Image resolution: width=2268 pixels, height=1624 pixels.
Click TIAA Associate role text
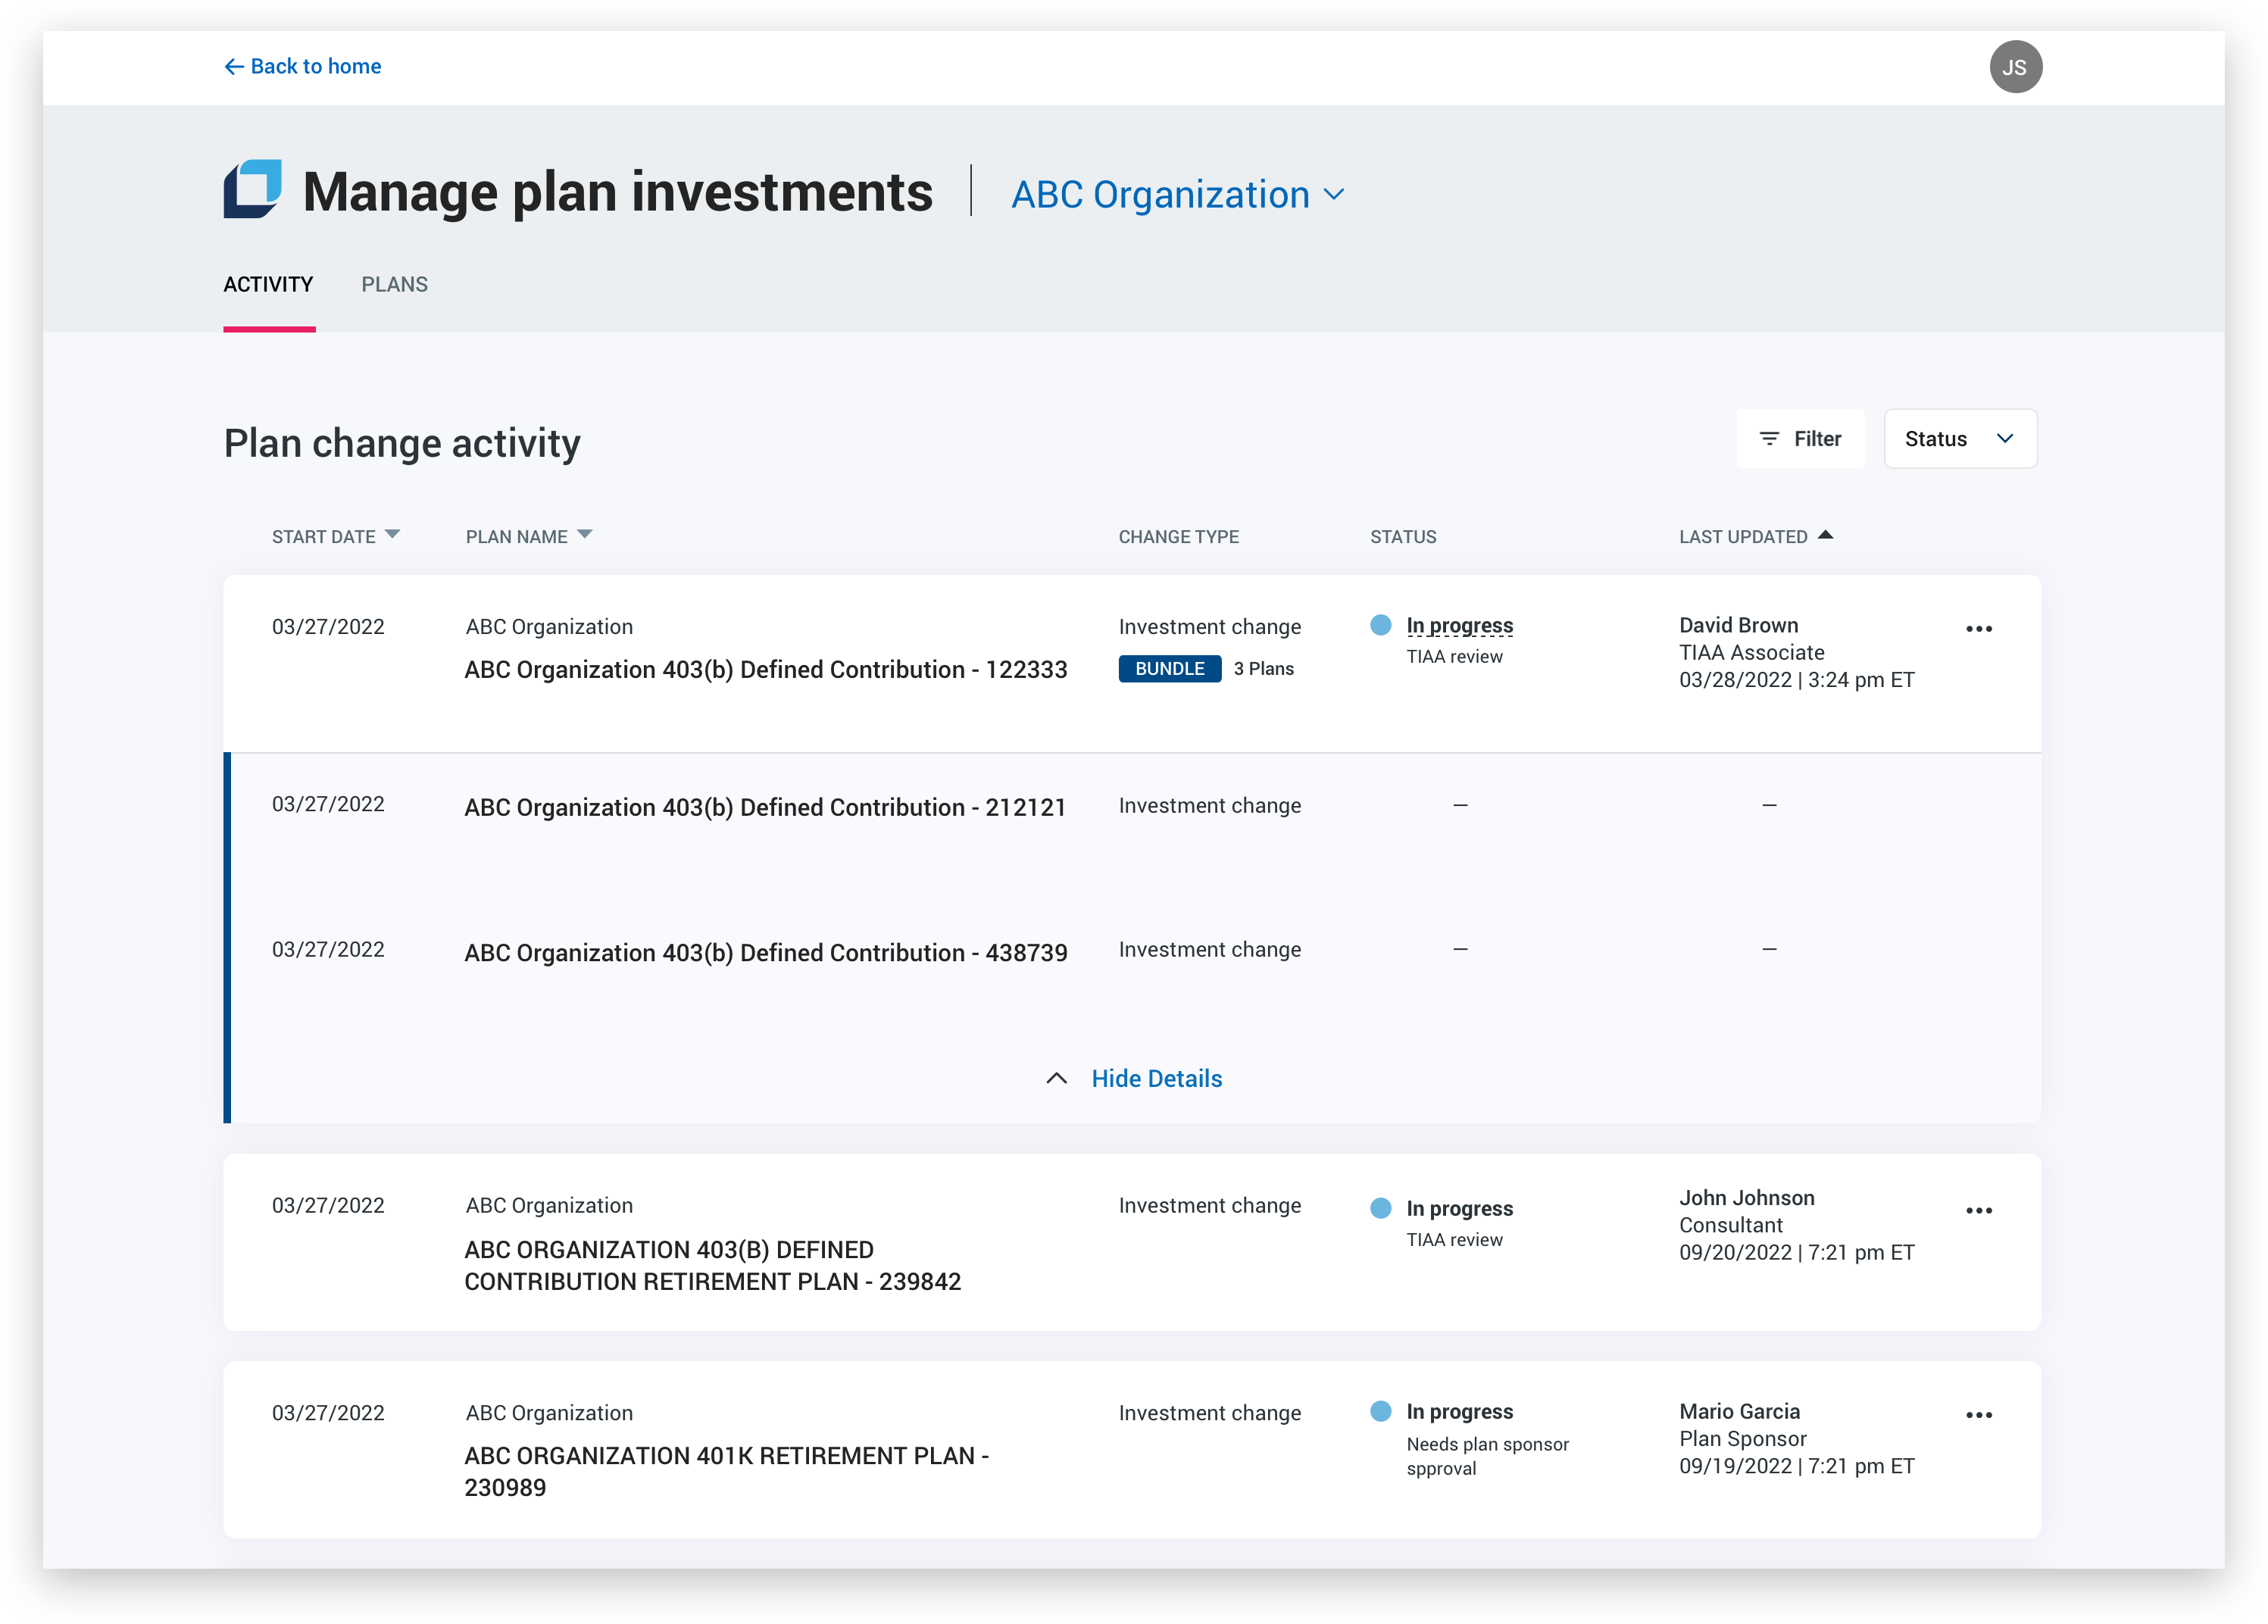click(1751, 652)
